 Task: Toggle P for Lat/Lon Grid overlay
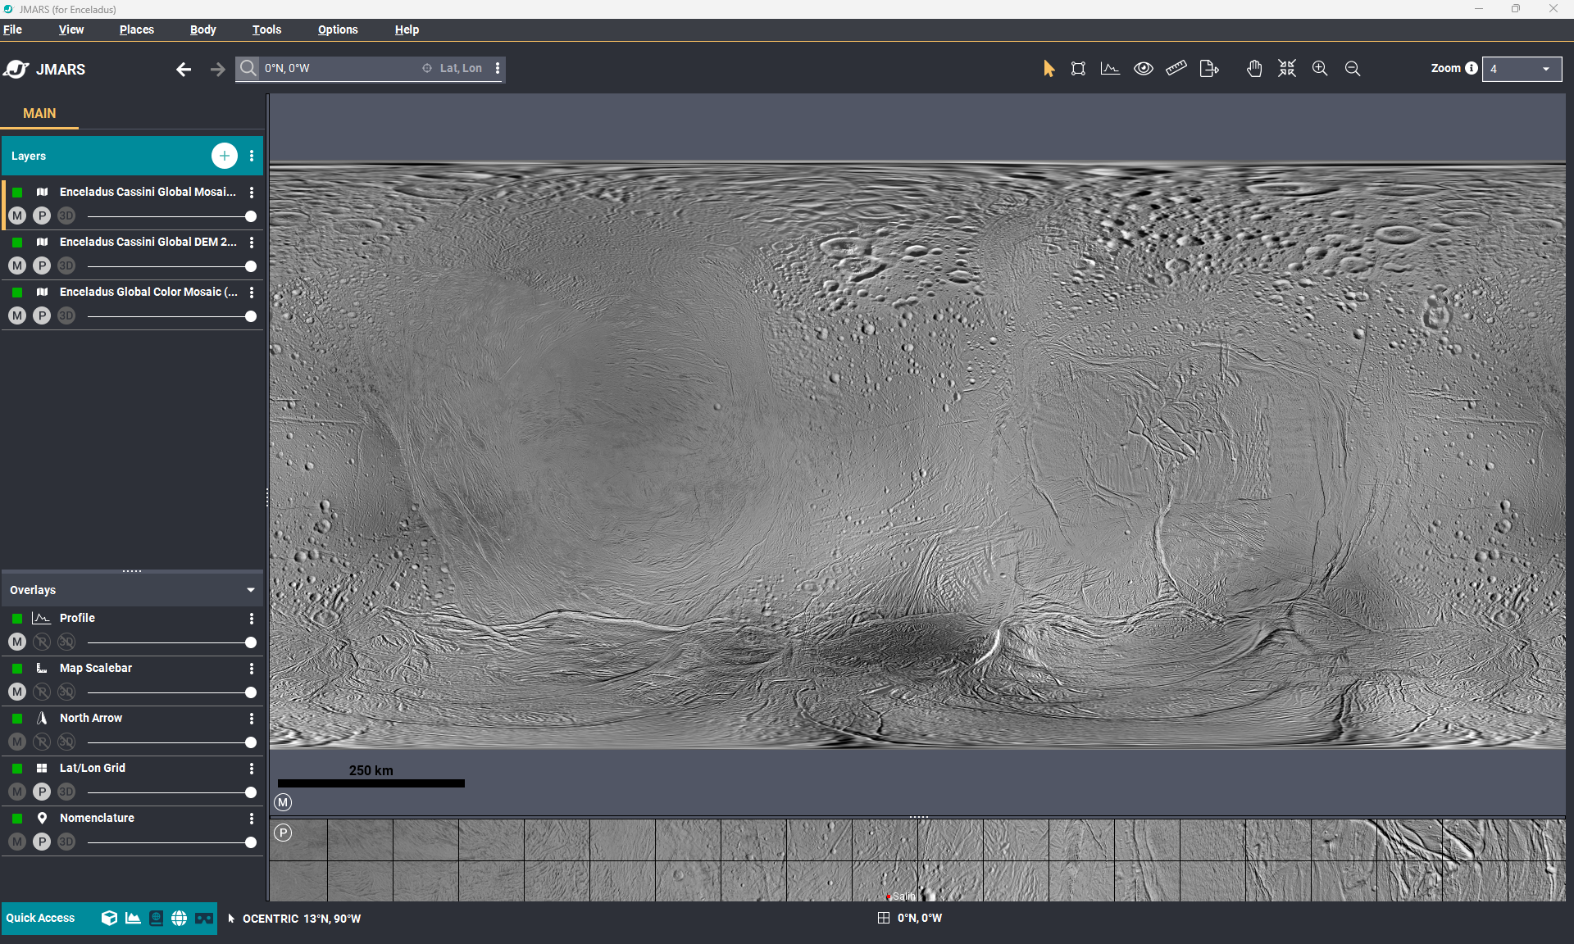click(x=42, y=792)
